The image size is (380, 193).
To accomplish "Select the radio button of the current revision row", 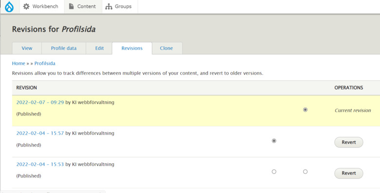I will pos(305,110).
